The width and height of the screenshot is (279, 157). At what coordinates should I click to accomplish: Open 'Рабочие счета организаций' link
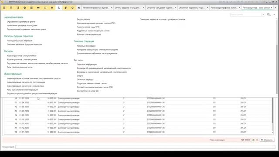pyautogui.click(x=89, y=34)
